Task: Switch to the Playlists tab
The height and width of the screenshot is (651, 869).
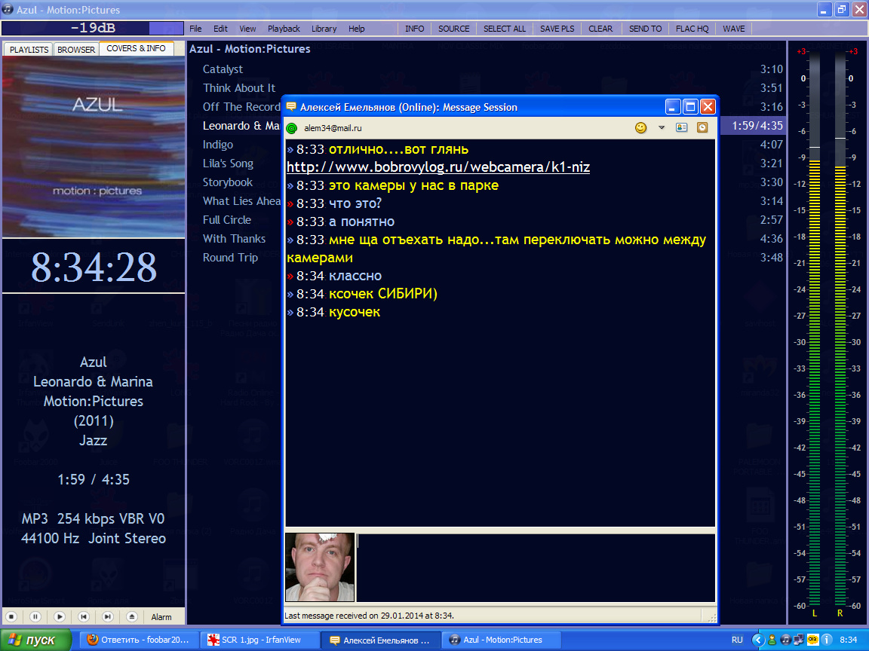Action: tap(29, 50)
